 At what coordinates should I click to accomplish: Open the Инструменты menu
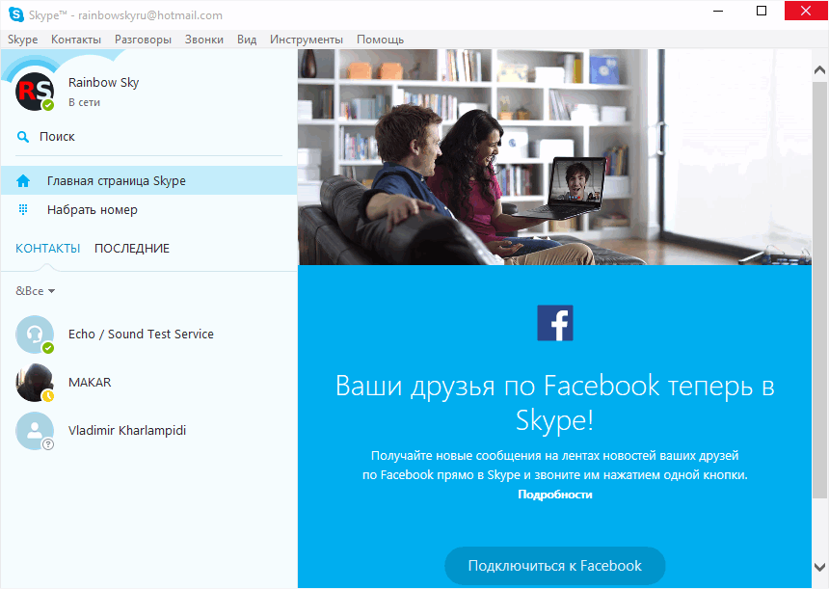[x=307, y=40]
